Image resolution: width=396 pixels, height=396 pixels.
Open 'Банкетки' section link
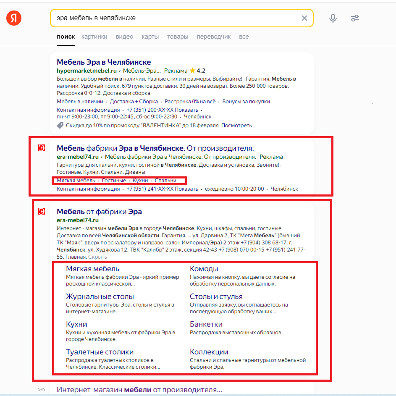tap(206, 324)
